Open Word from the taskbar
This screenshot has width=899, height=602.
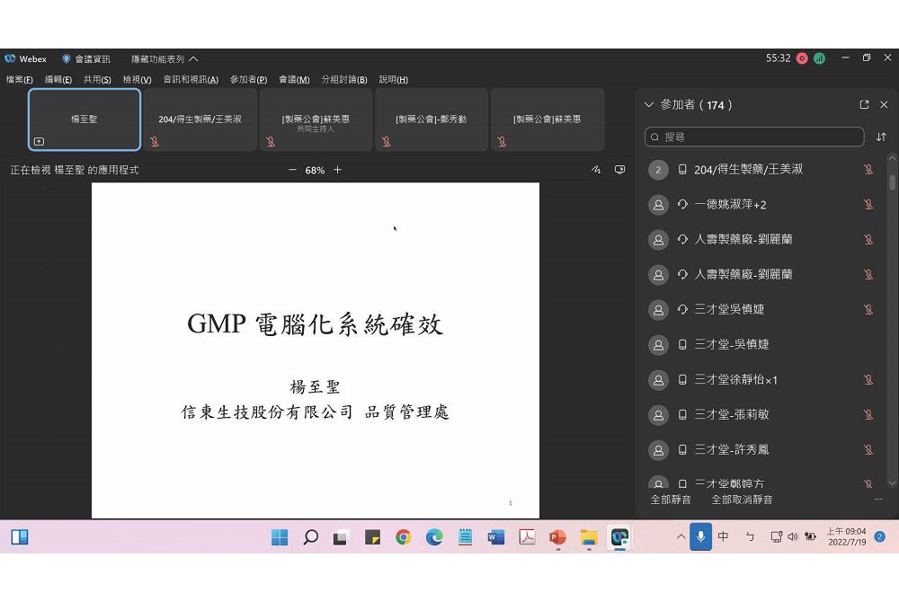496,537
